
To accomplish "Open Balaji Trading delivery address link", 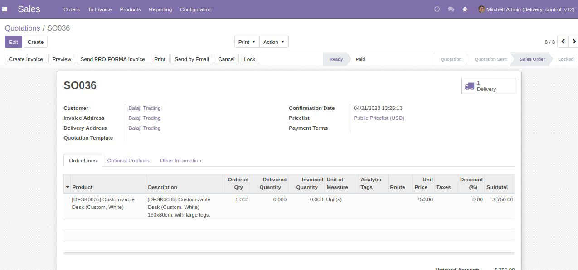I will coord(145,128).
